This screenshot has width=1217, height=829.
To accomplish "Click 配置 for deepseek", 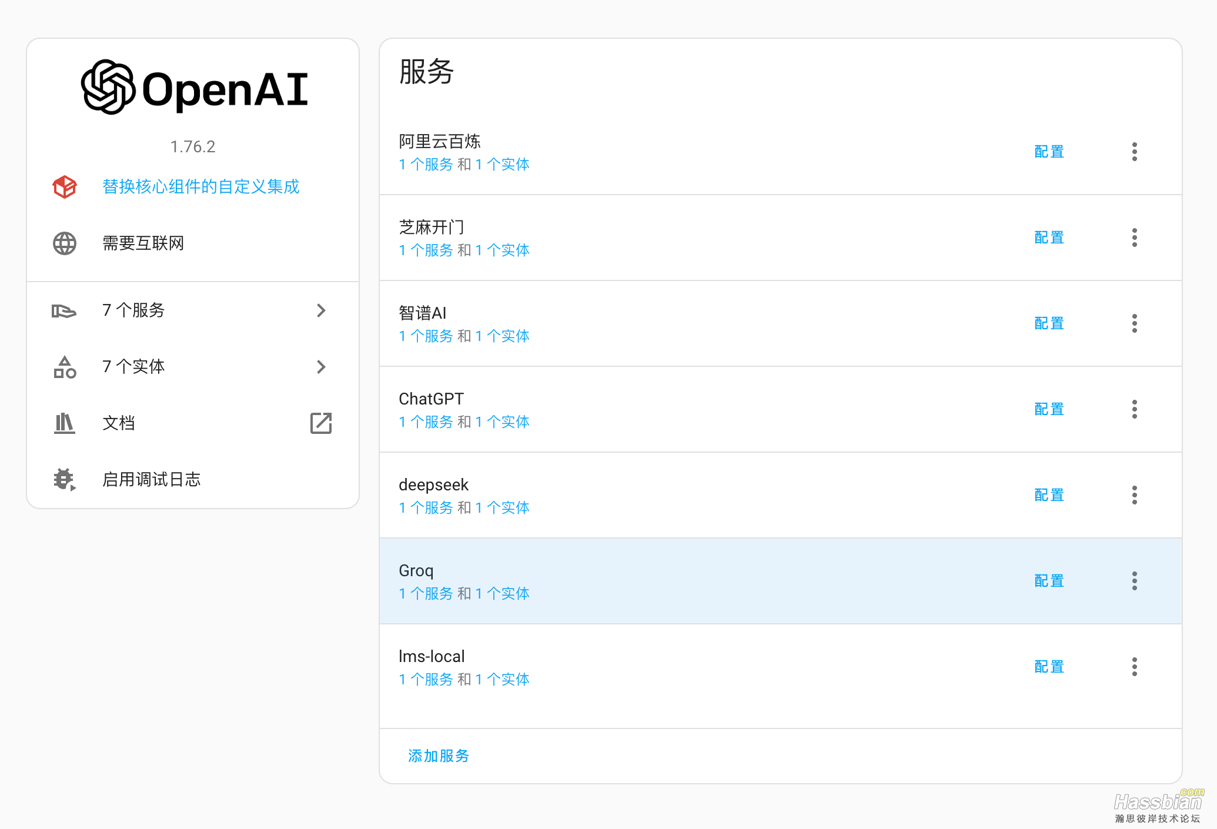I will pos(1049,495).
